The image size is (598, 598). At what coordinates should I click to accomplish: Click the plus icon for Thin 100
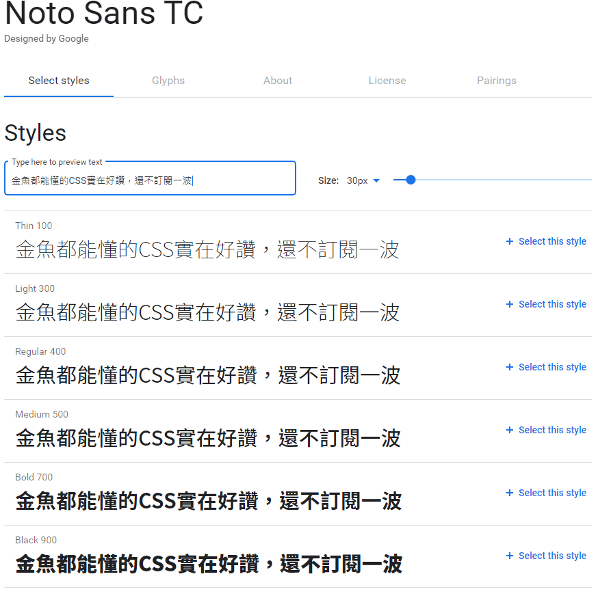click(510, 241)
